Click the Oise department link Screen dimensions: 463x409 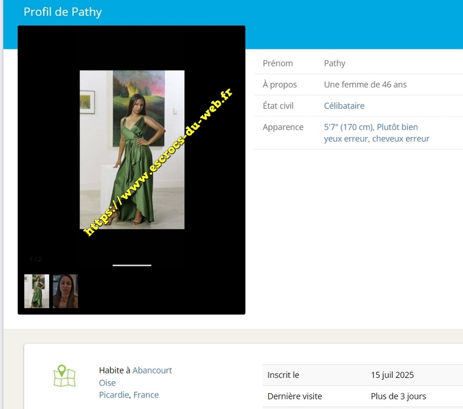click(x=107, y=383)
